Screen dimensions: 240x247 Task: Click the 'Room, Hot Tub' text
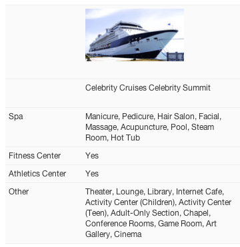[113, 138]
